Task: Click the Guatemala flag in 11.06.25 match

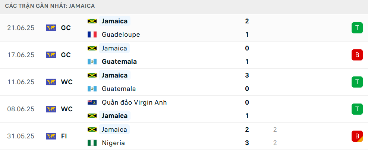Action: click(x=92, y=89)
